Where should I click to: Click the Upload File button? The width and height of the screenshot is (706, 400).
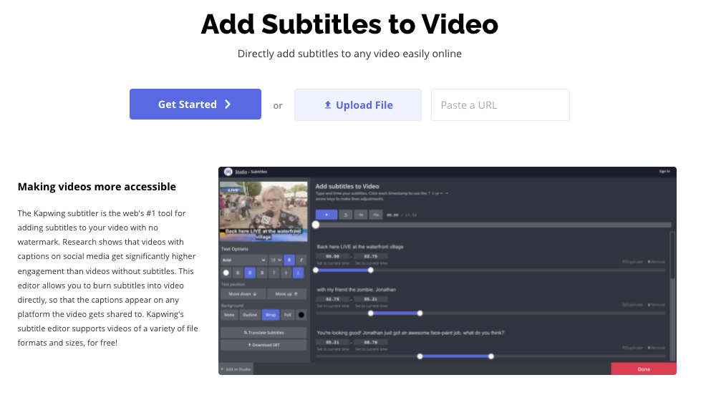[358, 105]
